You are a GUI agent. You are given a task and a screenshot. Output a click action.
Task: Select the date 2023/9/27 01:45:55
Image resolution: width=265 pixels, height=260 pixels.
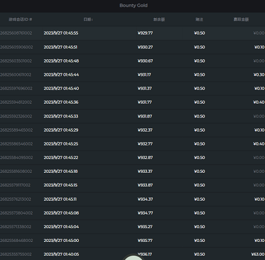61,33
